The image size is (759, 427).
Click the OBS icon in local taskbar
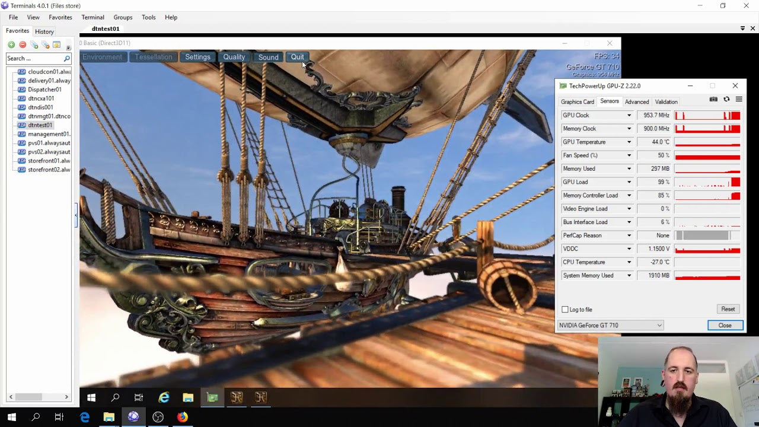[158, 417]
